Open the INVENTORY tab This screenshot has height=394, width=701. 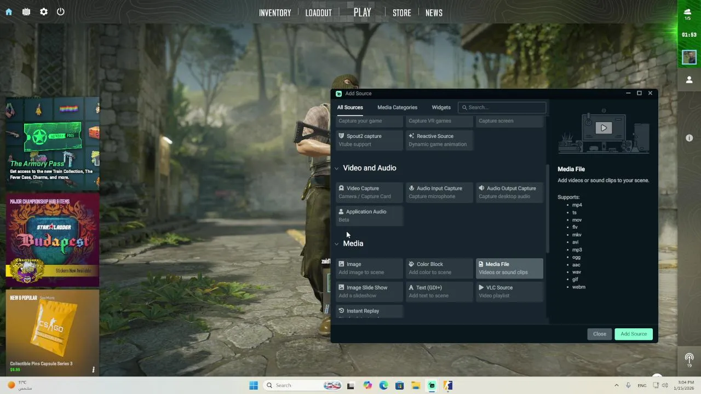[x=275, y=13]
